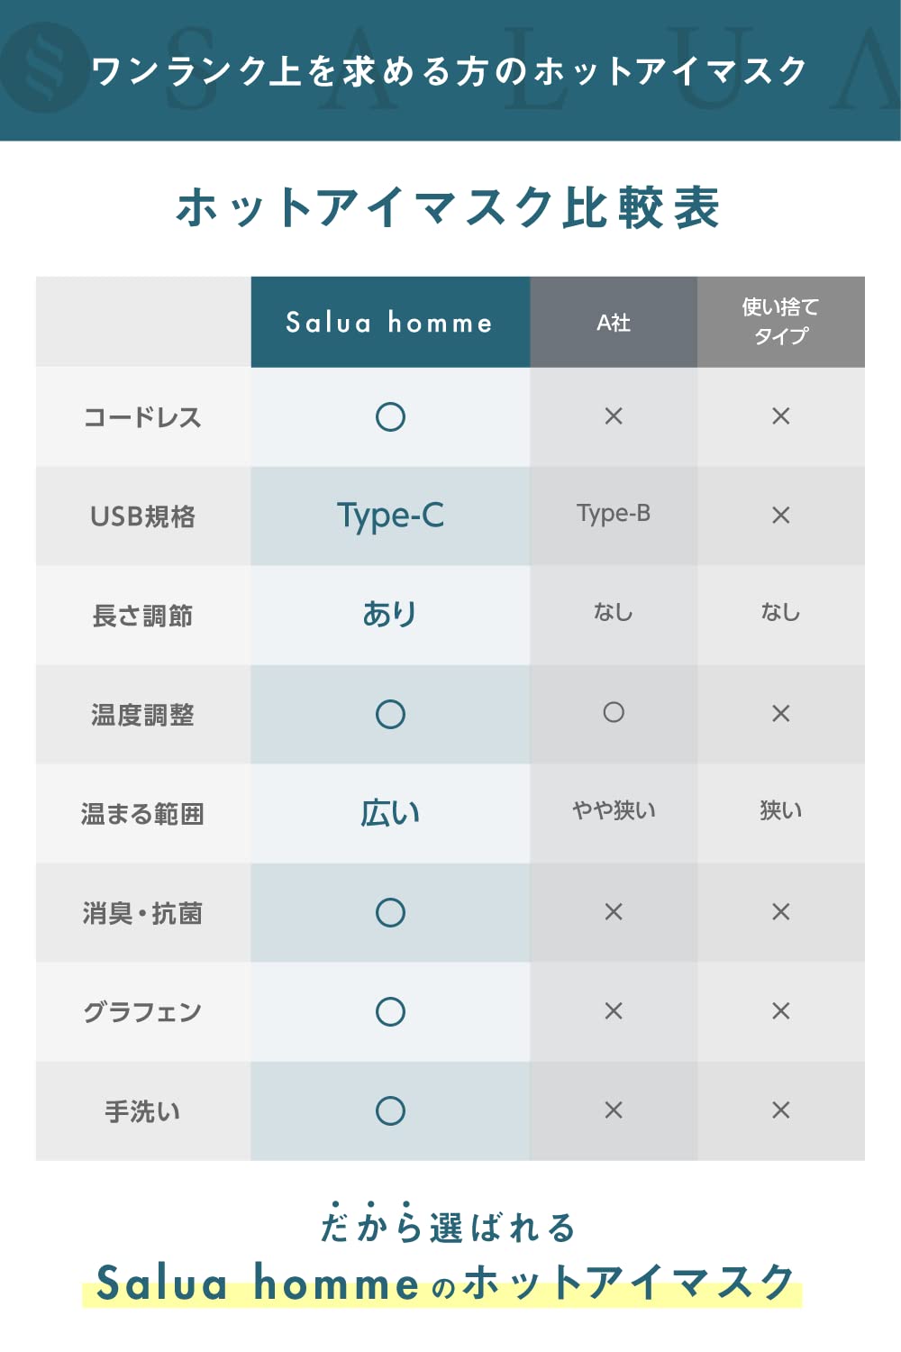Click the Type-C cell under Salua homme

390,516
